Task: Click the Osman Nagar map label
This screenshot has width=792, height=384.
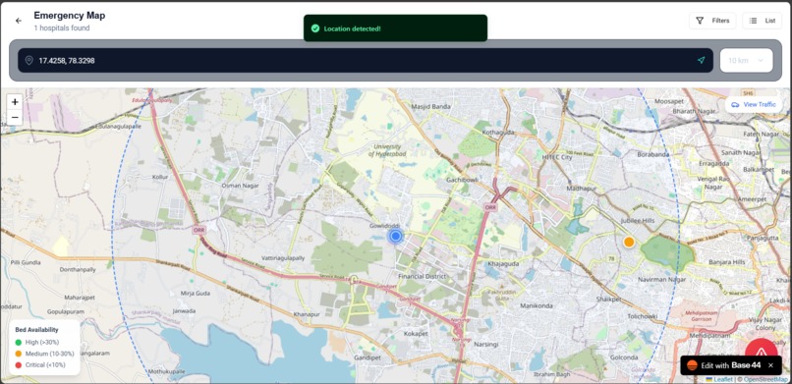Action: pyautogui.click(x=241, y=186)
